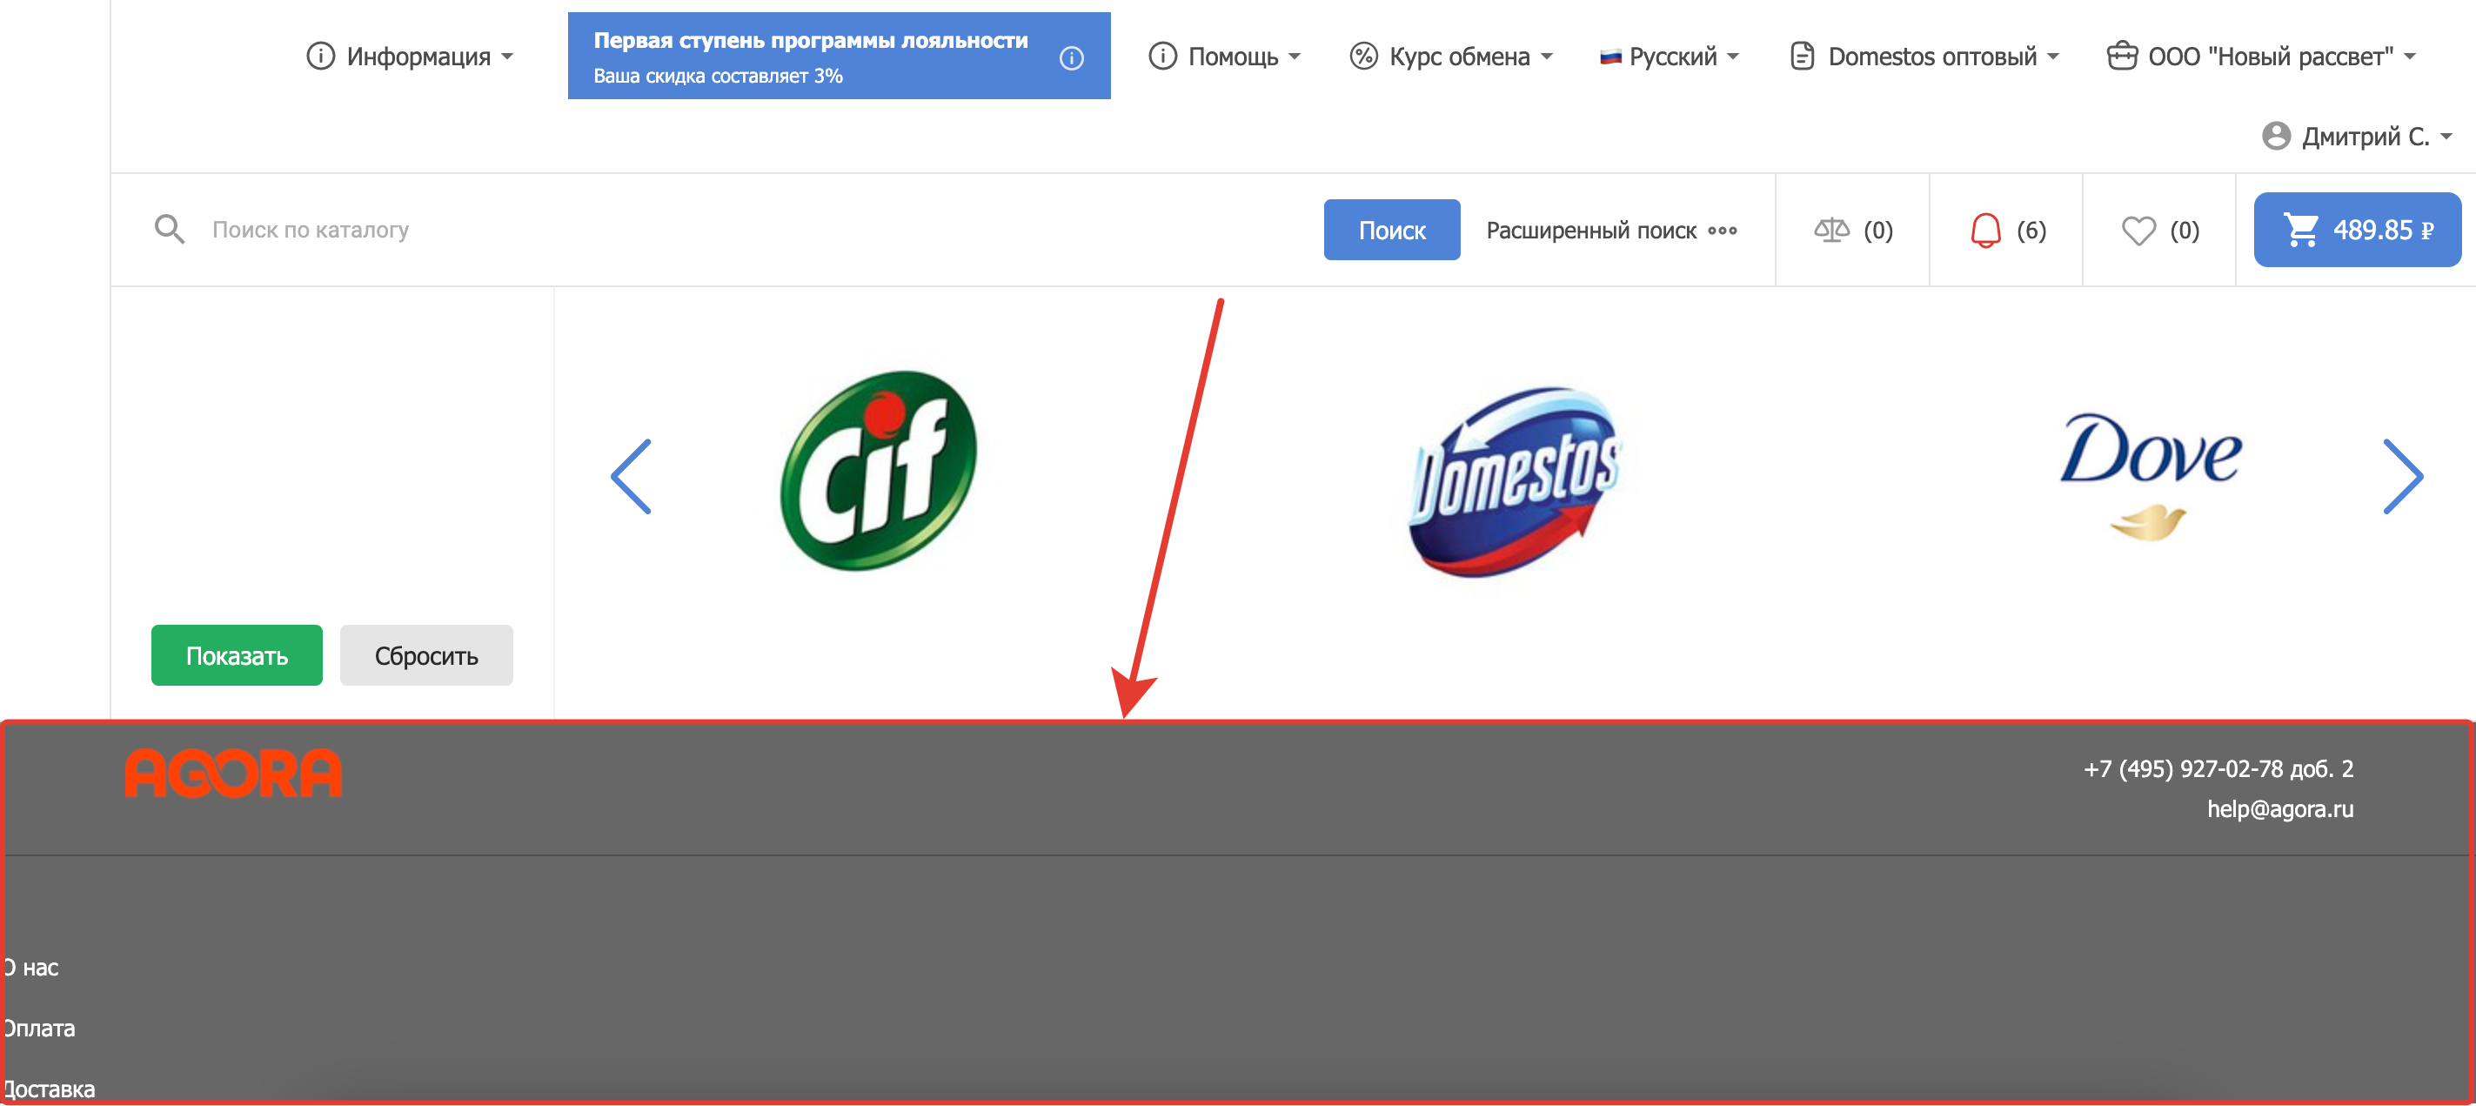This screenshot has height=1106, width=2476.
Task: Click the green Показать button
Action: (237, 655)
